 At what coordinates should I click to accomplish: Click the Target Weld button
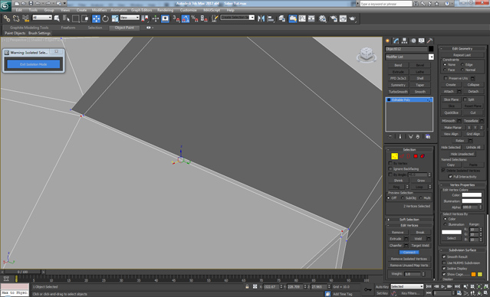point(420,246)
